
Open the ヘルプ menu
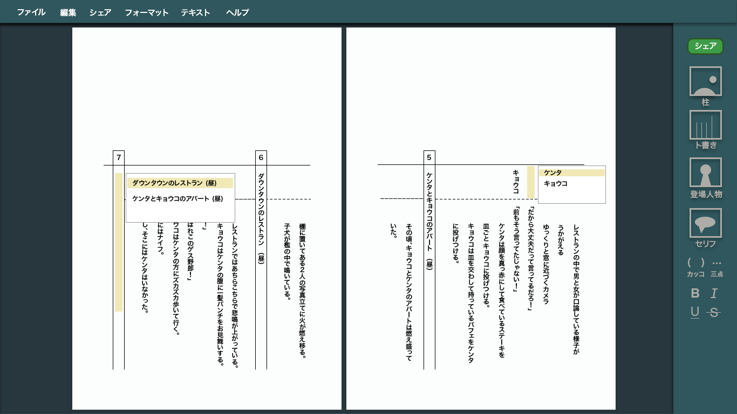[x=237, y=12]
